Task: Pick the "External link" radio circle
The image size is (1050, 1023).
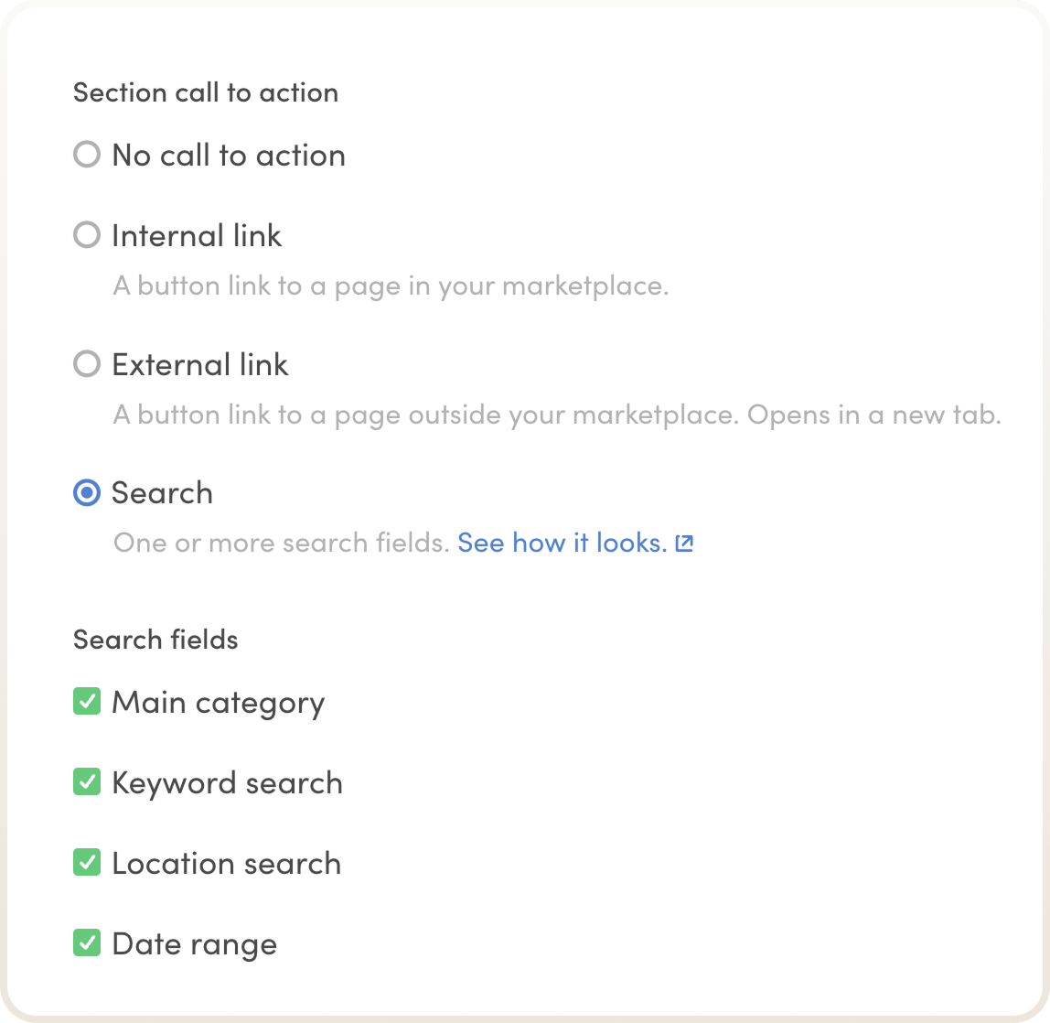Action: (x=87, y=365)
